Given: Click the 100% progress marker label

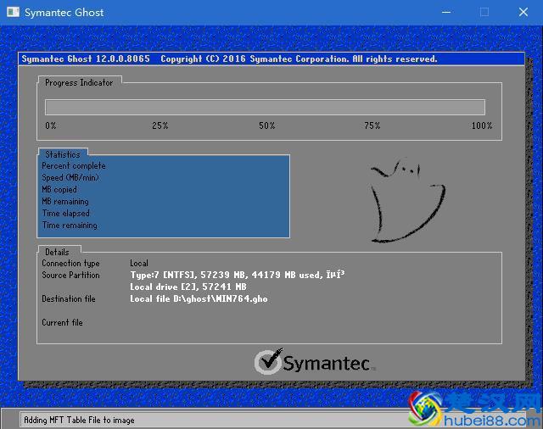Looking at the screenshot, I should (481, 125).
